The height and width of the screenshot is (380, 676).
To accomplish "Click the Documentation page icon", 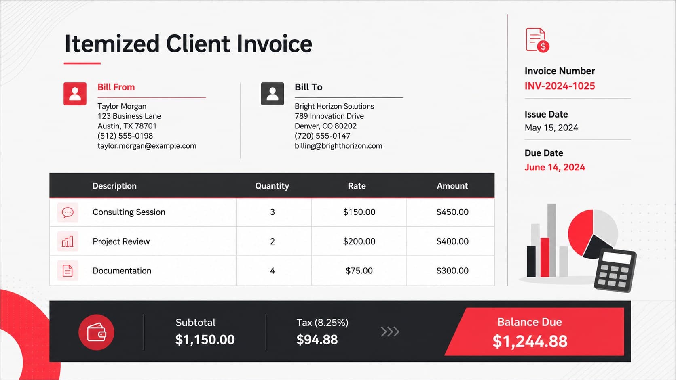I will pyautogui.click(x=68, y=271).
